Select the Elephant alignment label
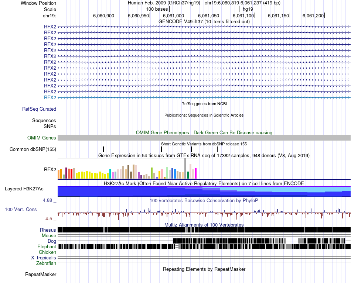351x283 pixels. click(x=47, y=246)
